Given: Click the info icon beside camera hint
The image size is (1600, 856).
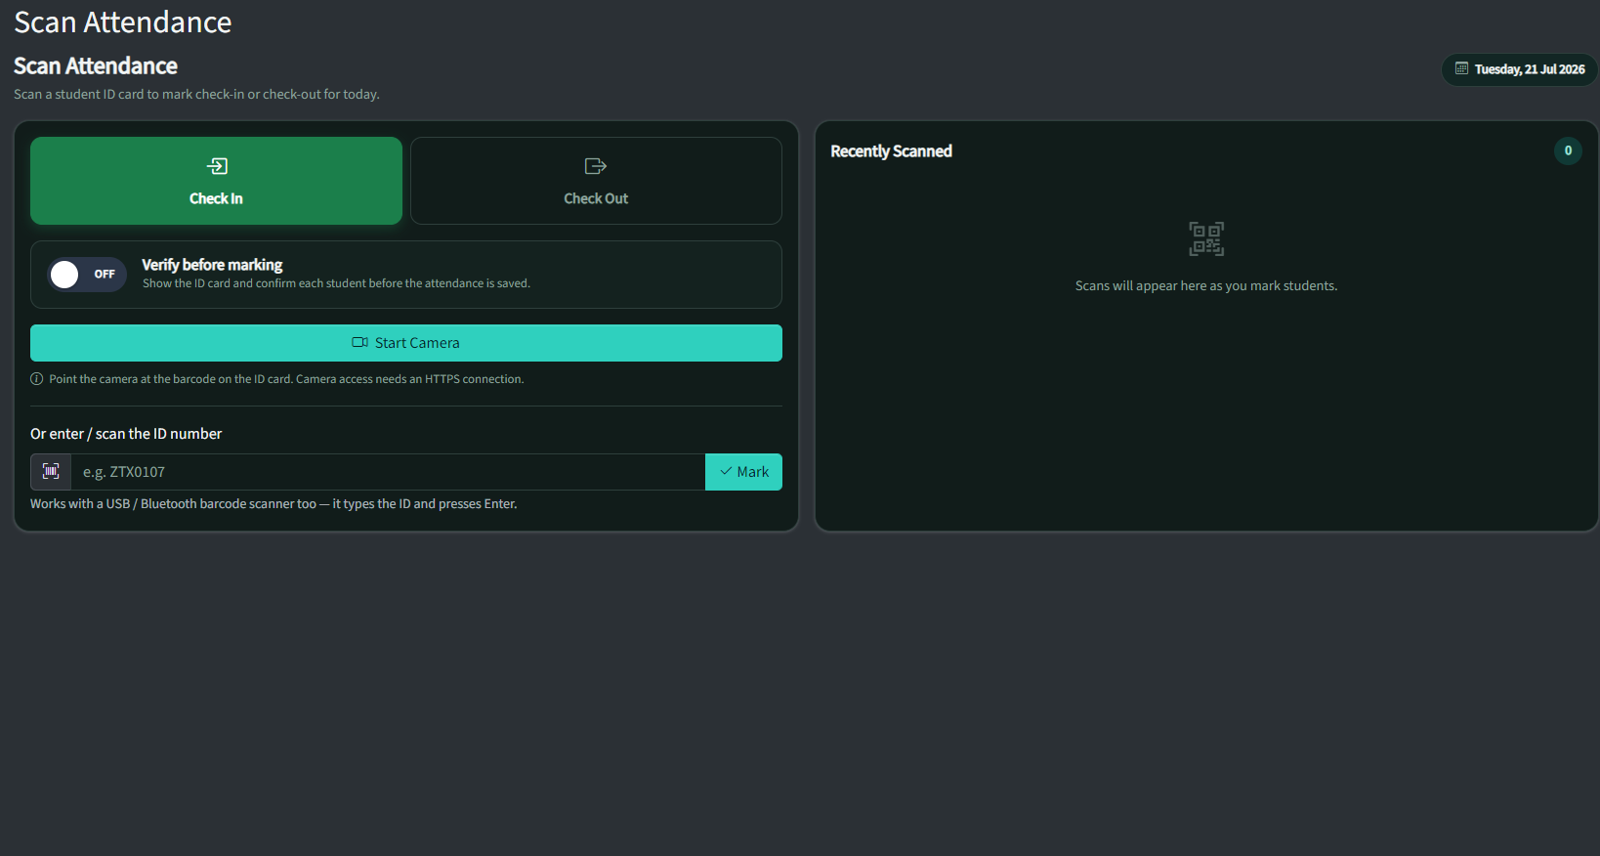Looking at the screenshot, I should click(x=36, y=379).
